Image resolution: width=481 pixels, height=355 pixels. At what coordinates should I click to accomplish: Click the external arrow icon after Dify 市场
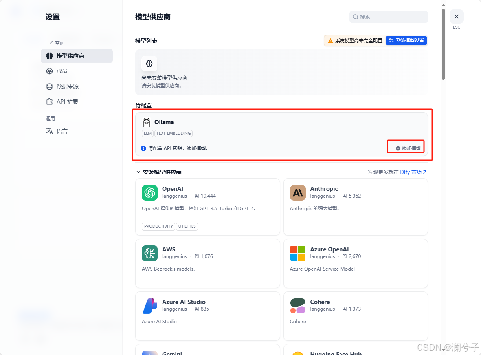click(x=425, y=172)
